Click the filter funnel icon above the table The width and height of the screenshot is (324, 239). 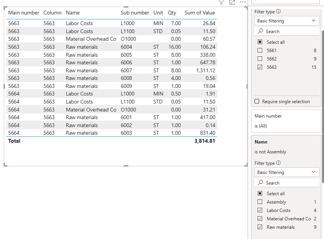pyautogui.click(x=221, y=2)
